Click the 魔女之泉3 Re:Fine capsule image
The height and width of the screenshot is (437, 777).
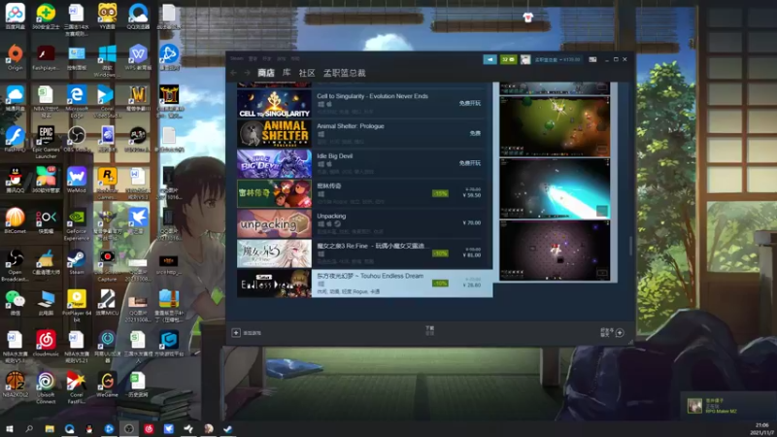click(x=274, y=253)
